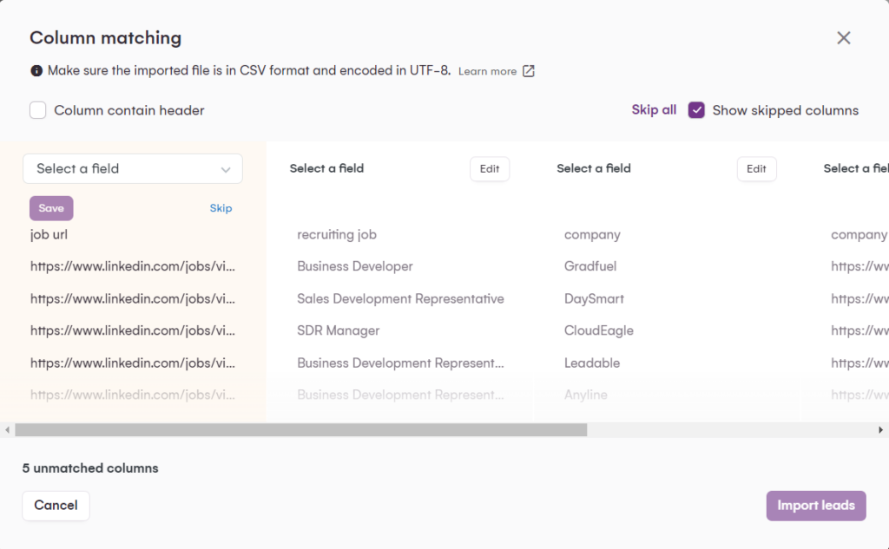Click scrollbar left arrow
Image resolution: width=889 pixels, height=549 pixels.
coord(8,430)
